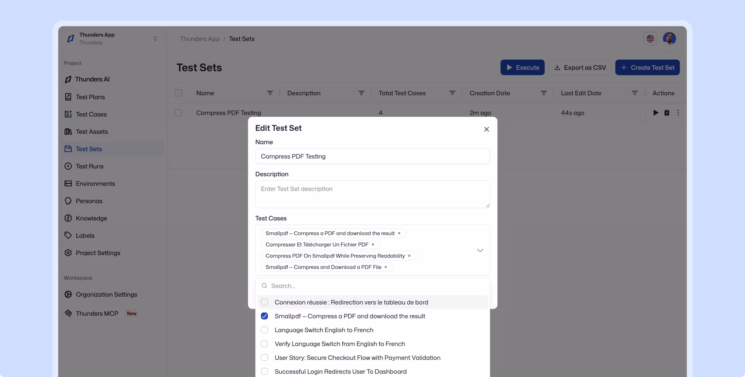The image size is (745, 377).
Task: Click the Organization Settings gear icon
Action: tap(68, 294)
